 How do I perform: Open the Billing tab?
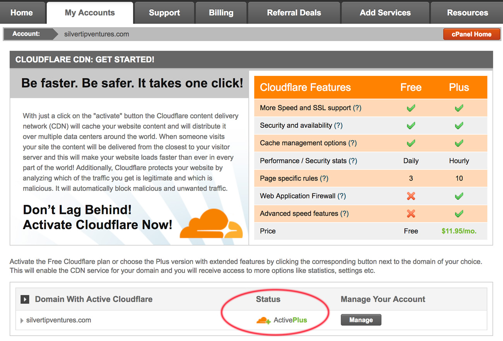[x=221, y=12]
